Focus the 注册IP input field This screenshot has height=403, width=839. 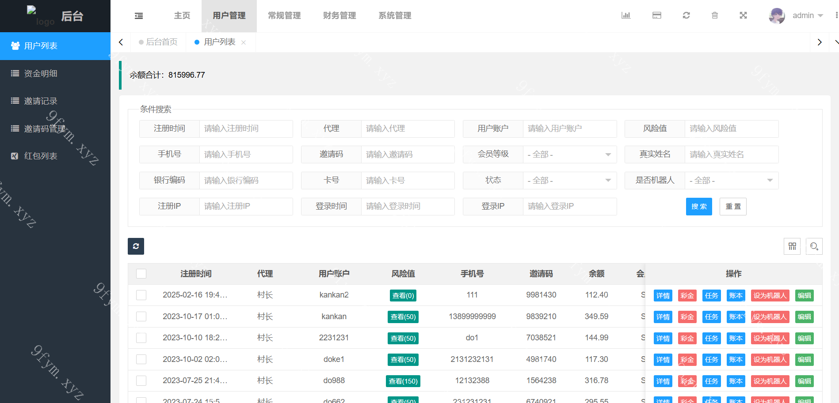246,207
